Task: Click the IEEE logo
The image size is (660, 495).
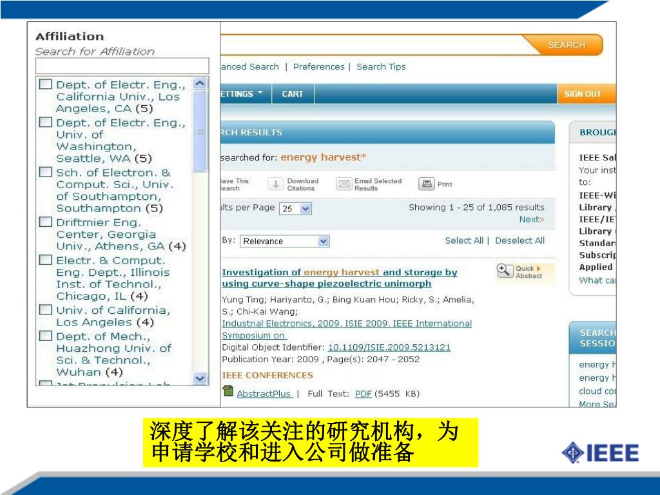Action: pyautogui.click(x=600, y=453)
